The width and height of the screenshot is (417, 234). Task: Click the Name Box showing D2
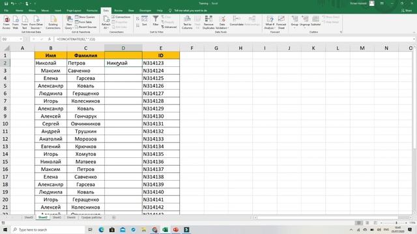tap(10, 39)
